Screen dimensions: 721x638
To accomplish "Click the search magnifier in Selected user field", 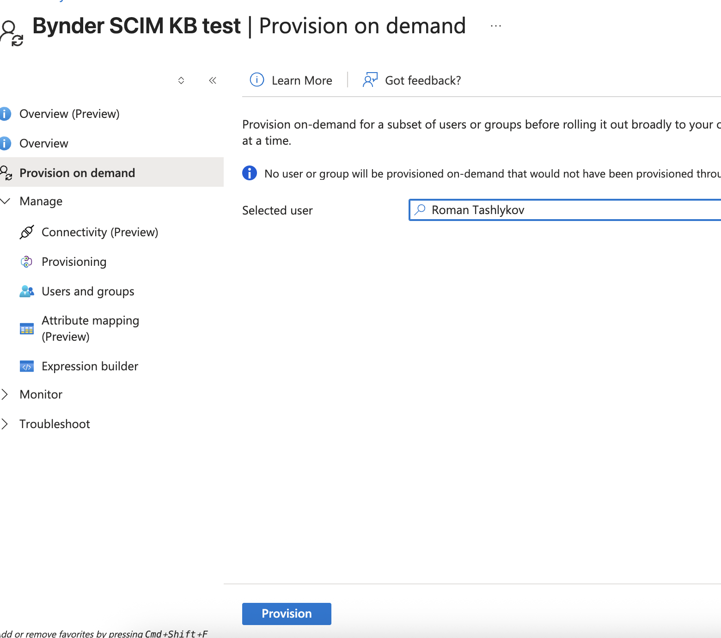I will (420, 210).
